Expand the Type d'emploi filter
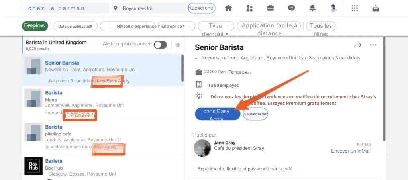This screenshot has height=180, width=408. tap(216, 26)
